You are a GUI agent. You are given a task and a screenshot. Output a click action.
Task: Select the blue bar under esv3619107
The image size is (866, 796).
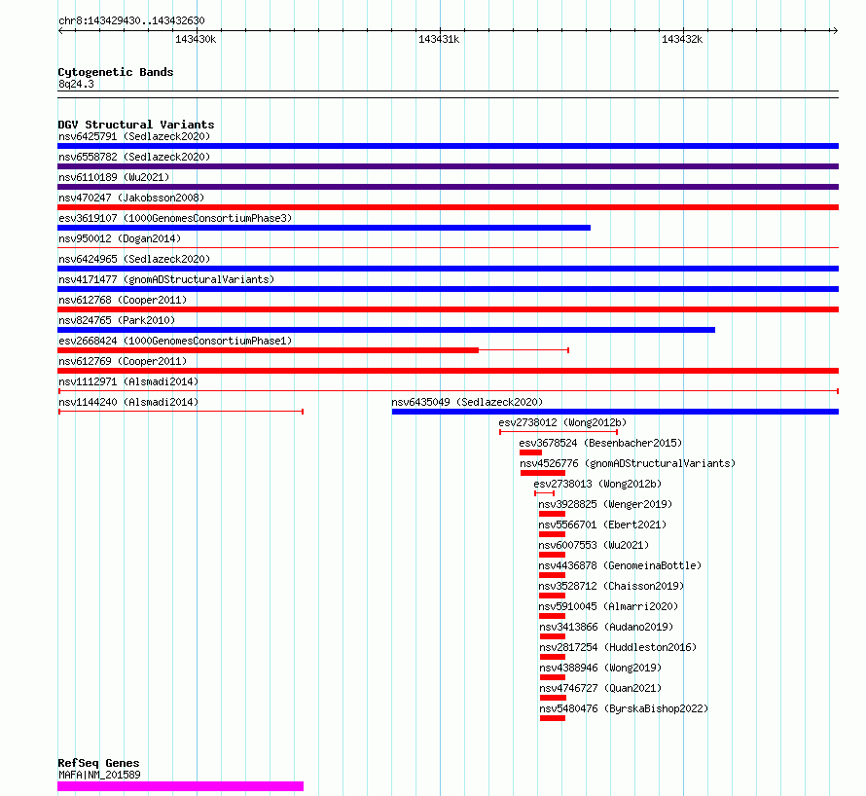click(324, 228)
